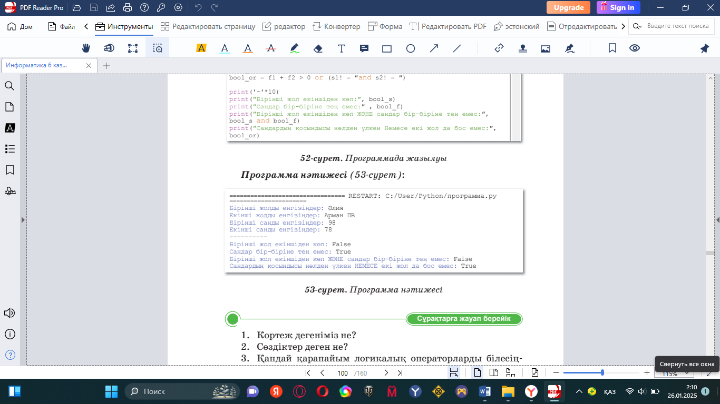Expand the left sidebar panel arrow
This screenshot has width=720, height=404.
click(x=23, y=220)
